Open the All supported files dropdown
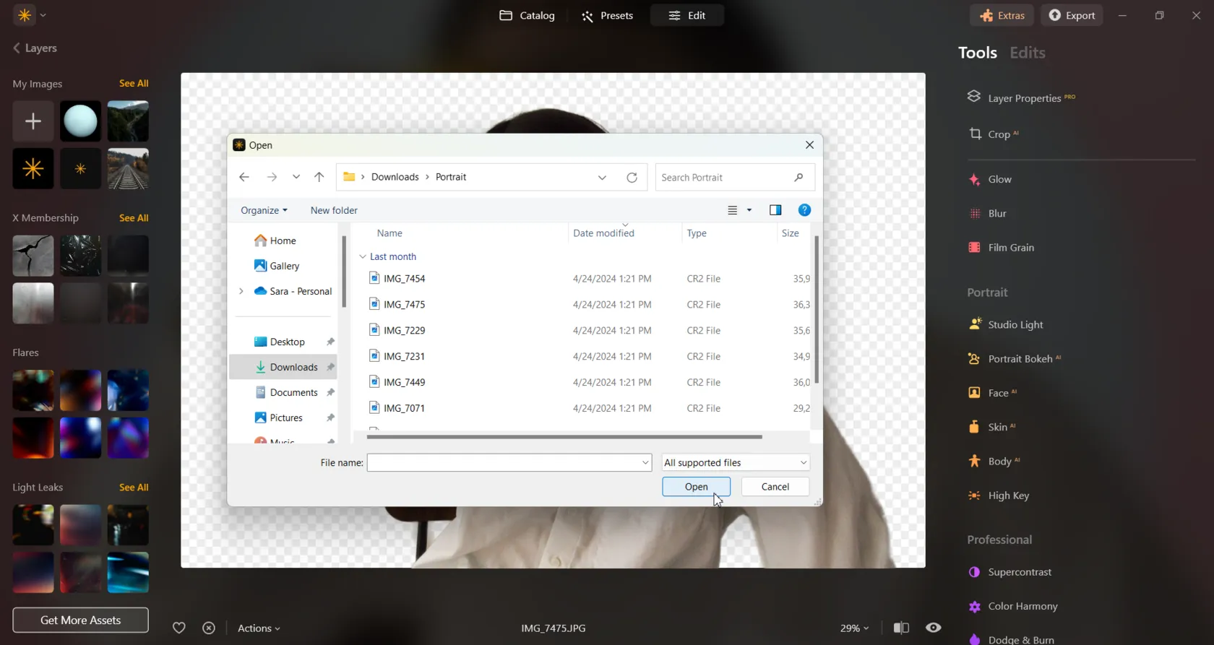Viewport: 1214px width, 645px height. point(735,462)
